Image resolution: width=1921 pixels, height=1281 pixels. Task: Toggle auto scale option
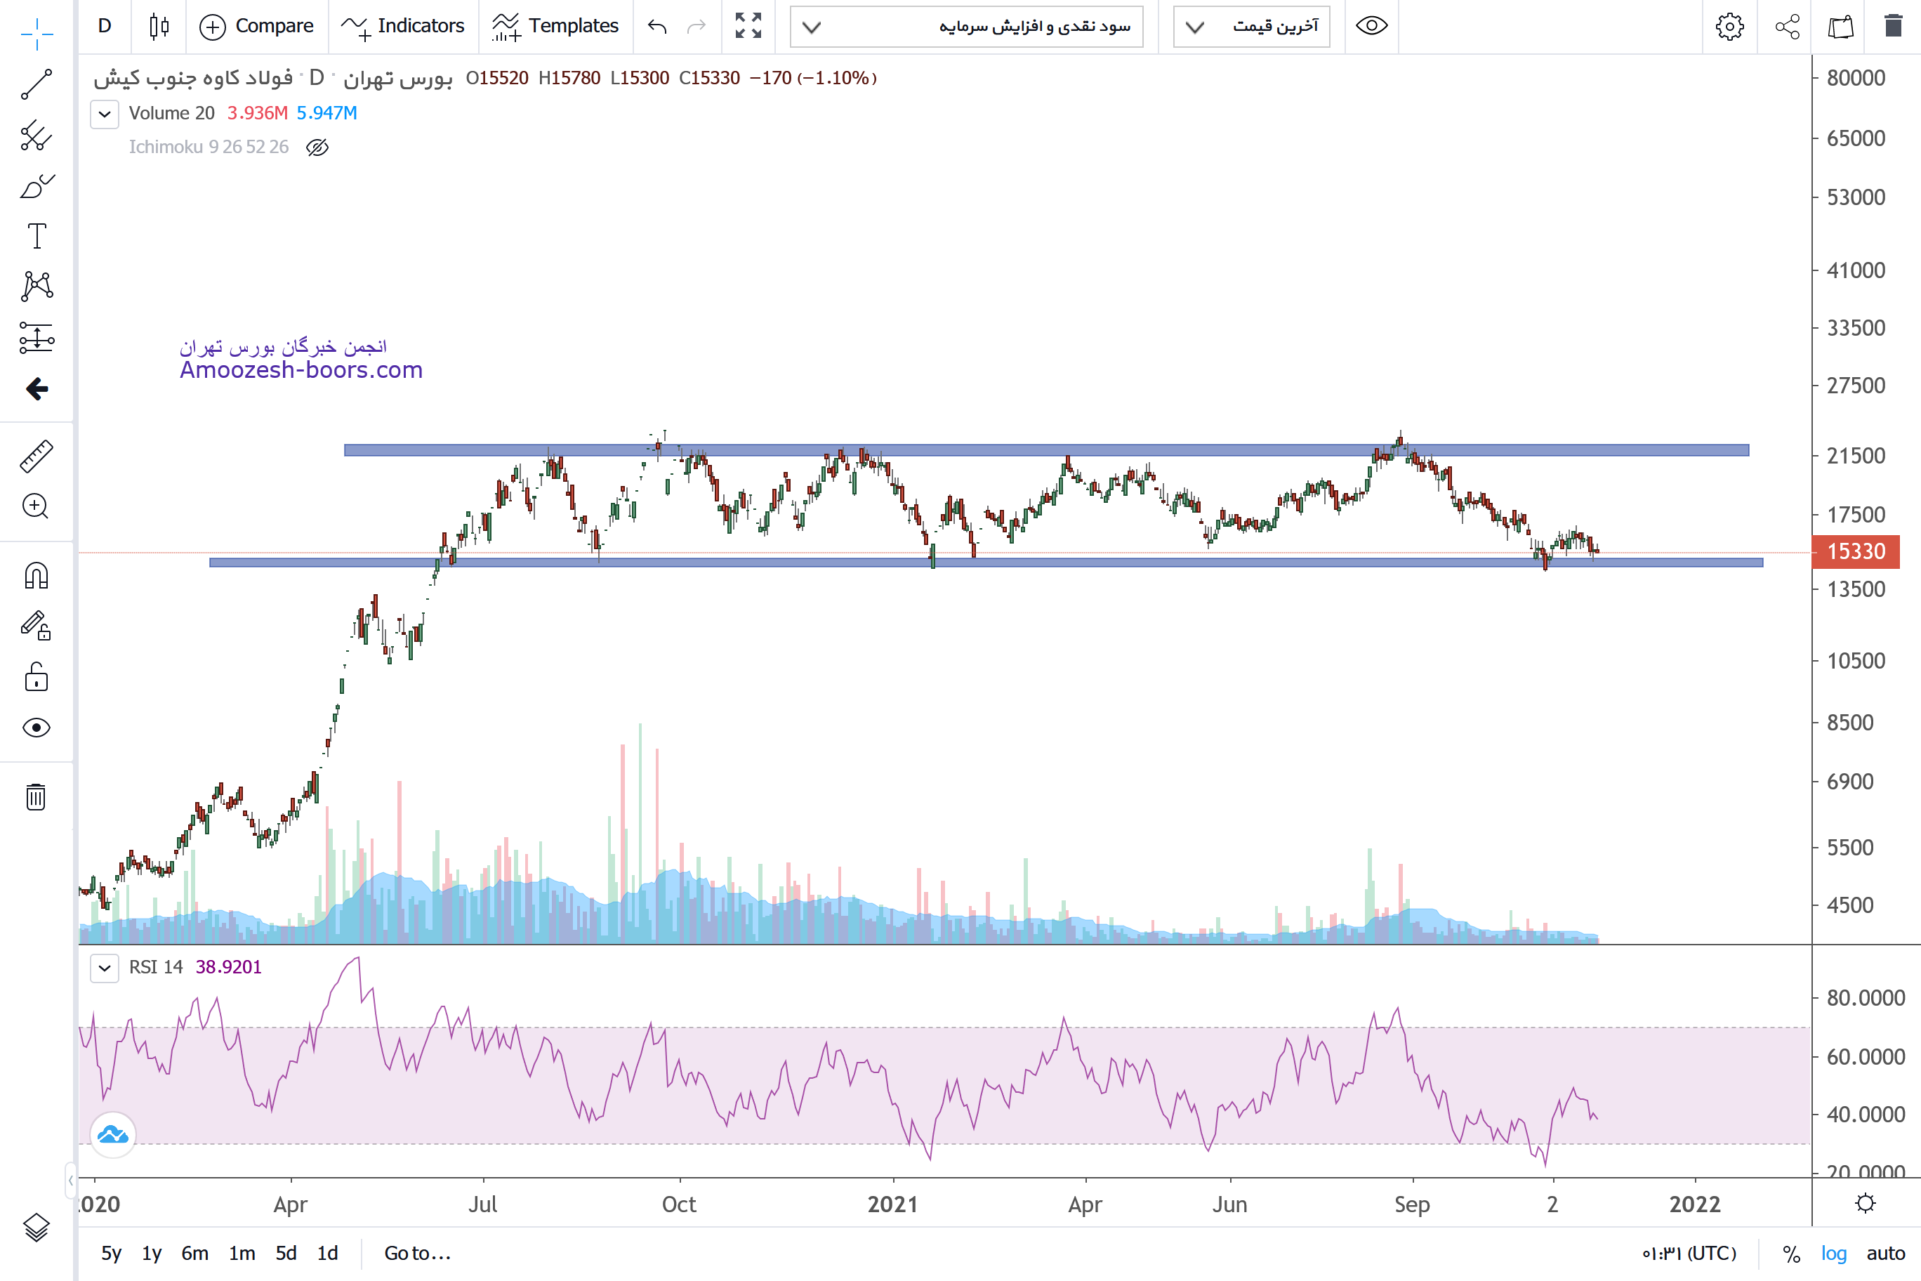point(1885,1253)
